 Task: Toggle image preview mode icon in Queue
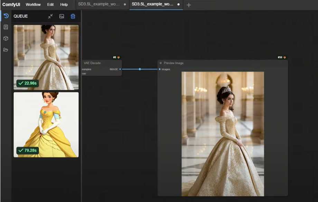[62, 16]
